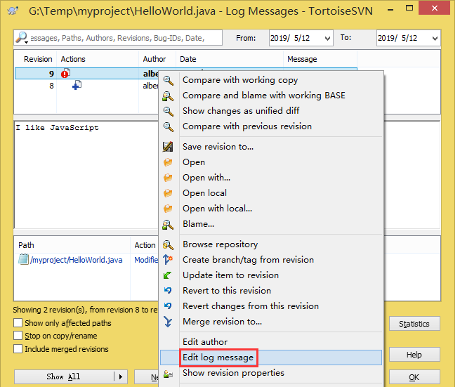Check Include merged revisions
This screenshot has width=460, height=387.
(x=18, y=349)
